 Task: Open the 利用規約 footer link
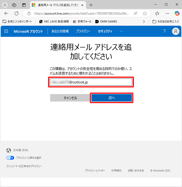[x=116, y=171]
